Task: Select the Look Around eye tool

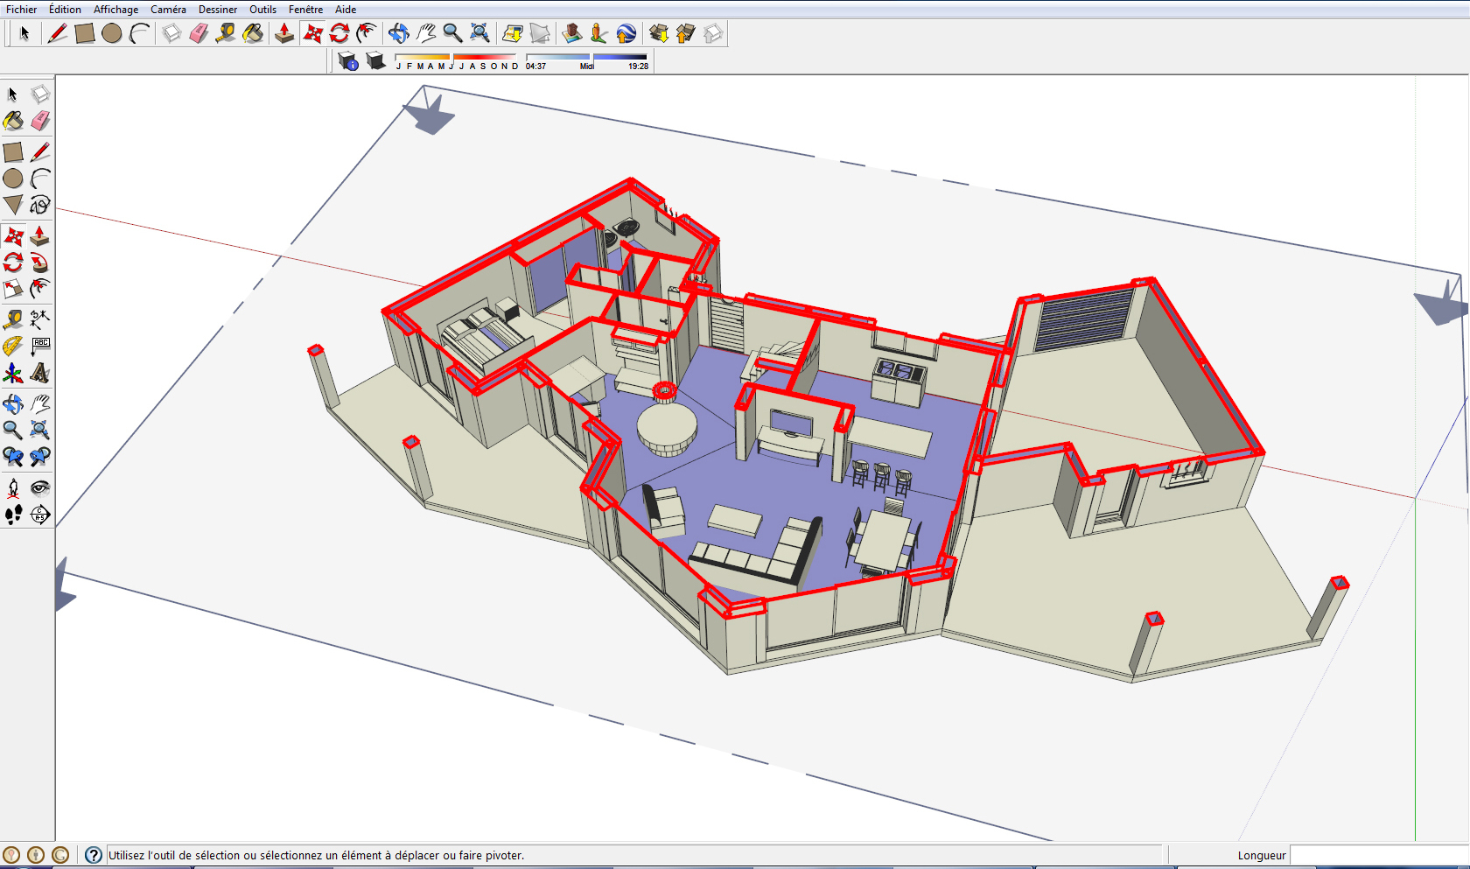Action: click(x=40, y=487)
